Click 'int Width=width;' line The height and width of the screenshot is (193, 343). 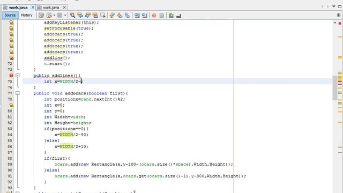[x=65, y=117]
